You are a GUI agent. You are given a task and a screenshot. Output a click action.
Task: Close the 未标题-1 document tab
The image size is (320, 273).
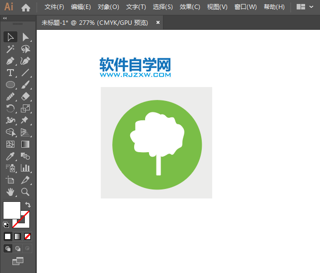158,22
